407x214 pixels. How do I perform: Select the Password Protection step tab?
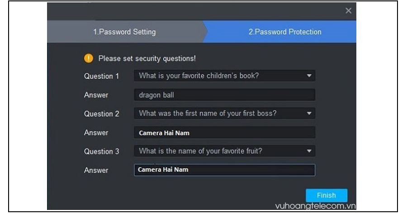click(x=285, y=32)
